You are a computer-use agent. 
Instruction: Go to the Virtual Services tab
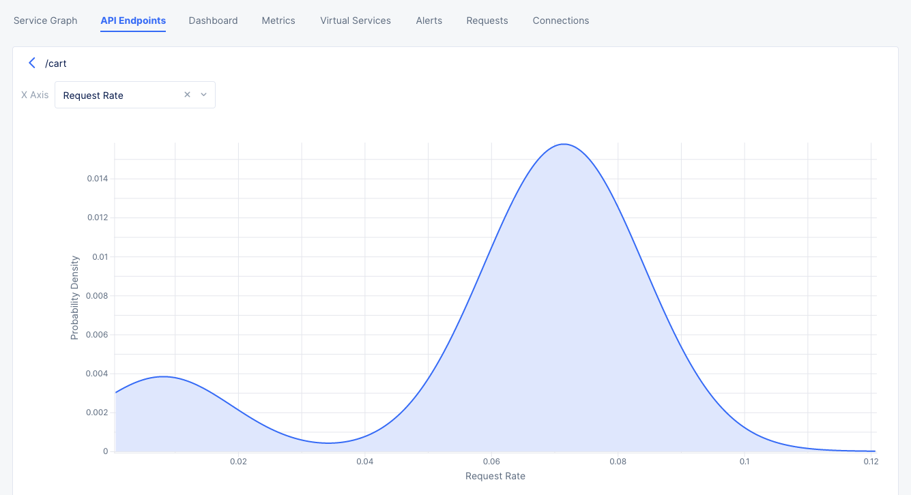355,20
